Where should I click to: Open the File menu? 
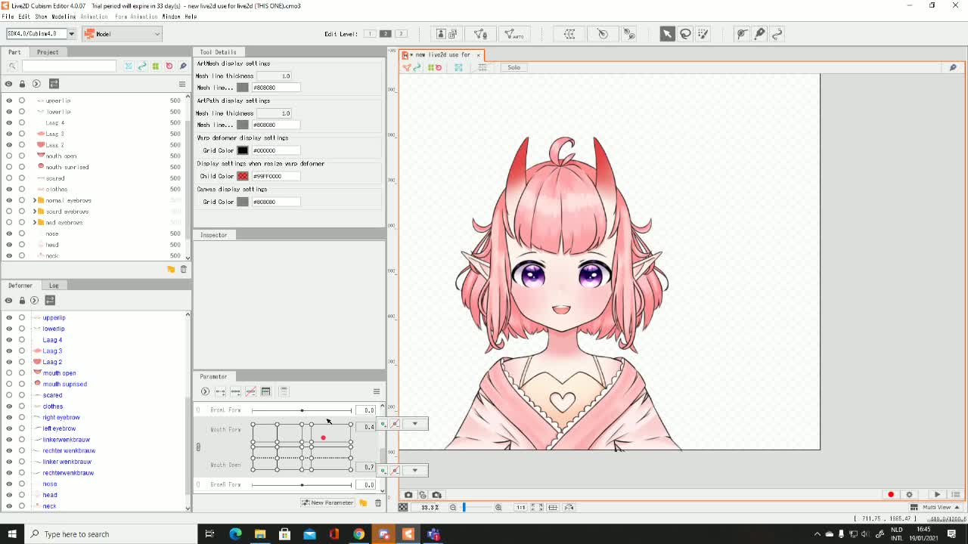tap(8, 17)
